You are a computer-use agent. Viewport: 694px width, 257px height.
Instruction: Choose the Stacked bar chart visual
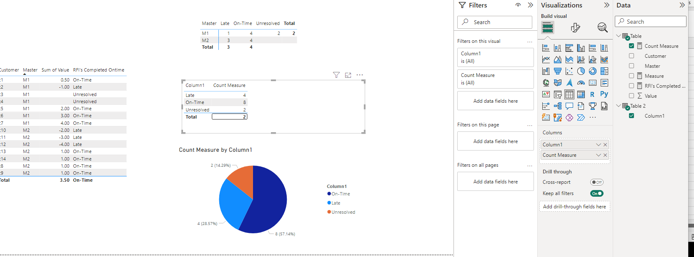[x=546, y=48]
